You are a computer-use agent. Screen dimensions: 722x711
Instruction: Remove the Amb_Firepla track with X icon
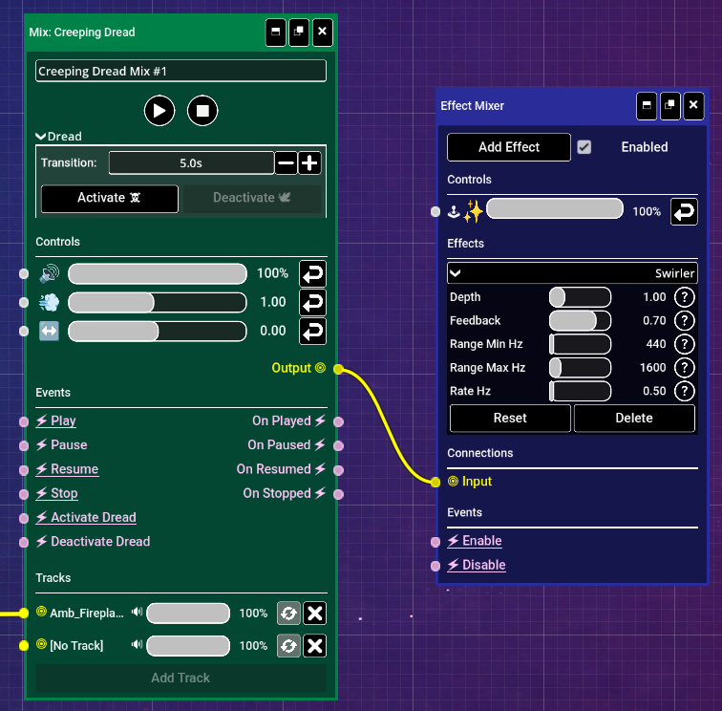pyautogui.click(x=315, y=614)
